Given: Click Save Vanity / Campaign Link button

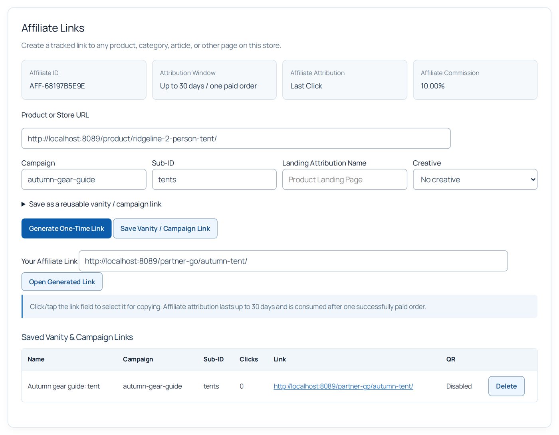Looking at the screenshot, I should (x=165, y=228).
